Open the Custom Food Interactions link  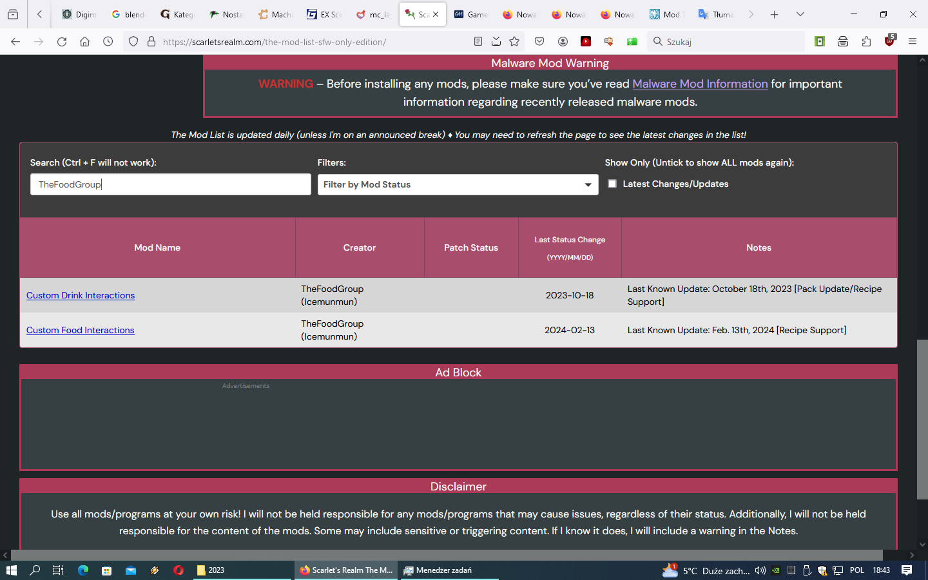(81, 330)
